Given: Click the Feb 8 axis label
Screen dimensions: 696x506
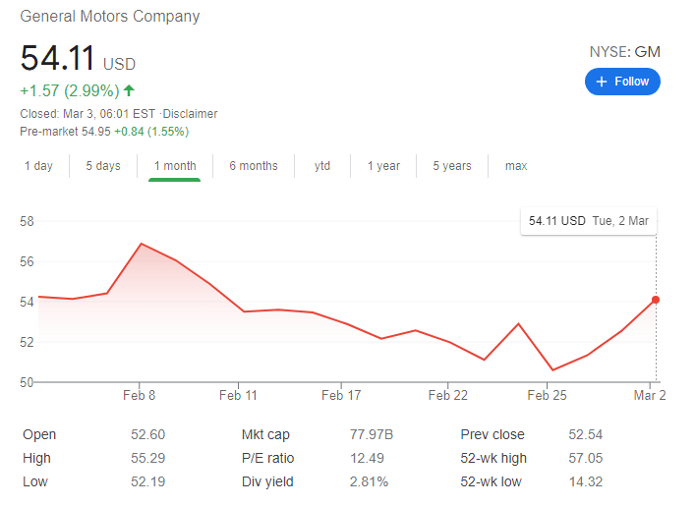Looking at the screenshot, I should coord(139,395).
